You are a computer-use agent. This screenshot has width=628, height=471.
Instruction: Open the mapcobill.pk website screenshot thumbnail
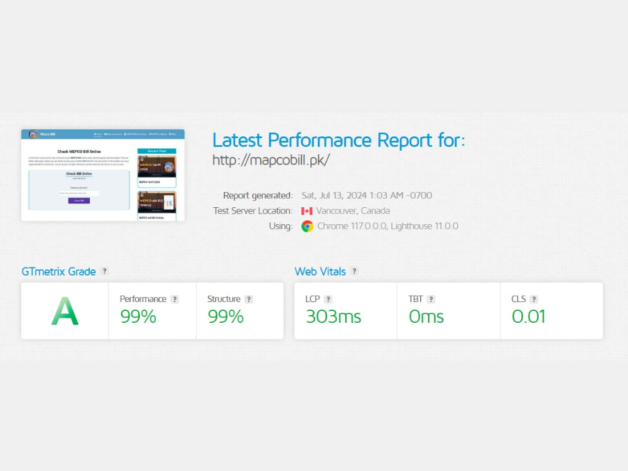coord(103,175)
